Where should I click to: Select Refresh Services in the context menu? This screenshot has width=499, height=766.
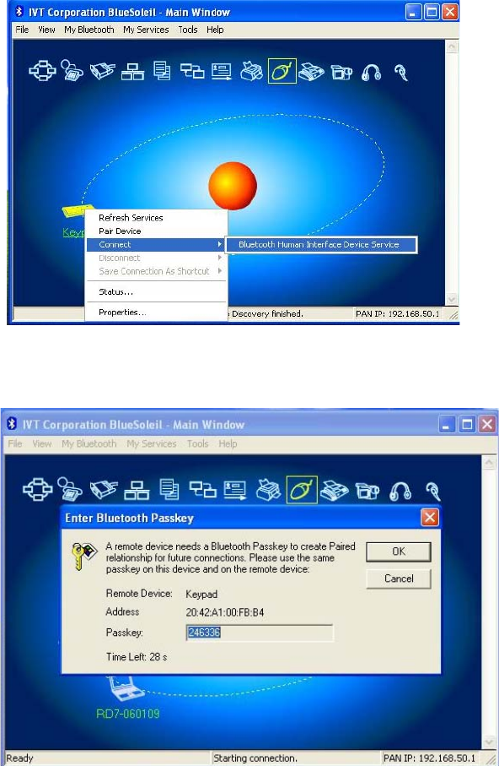[x=131, y=218]
